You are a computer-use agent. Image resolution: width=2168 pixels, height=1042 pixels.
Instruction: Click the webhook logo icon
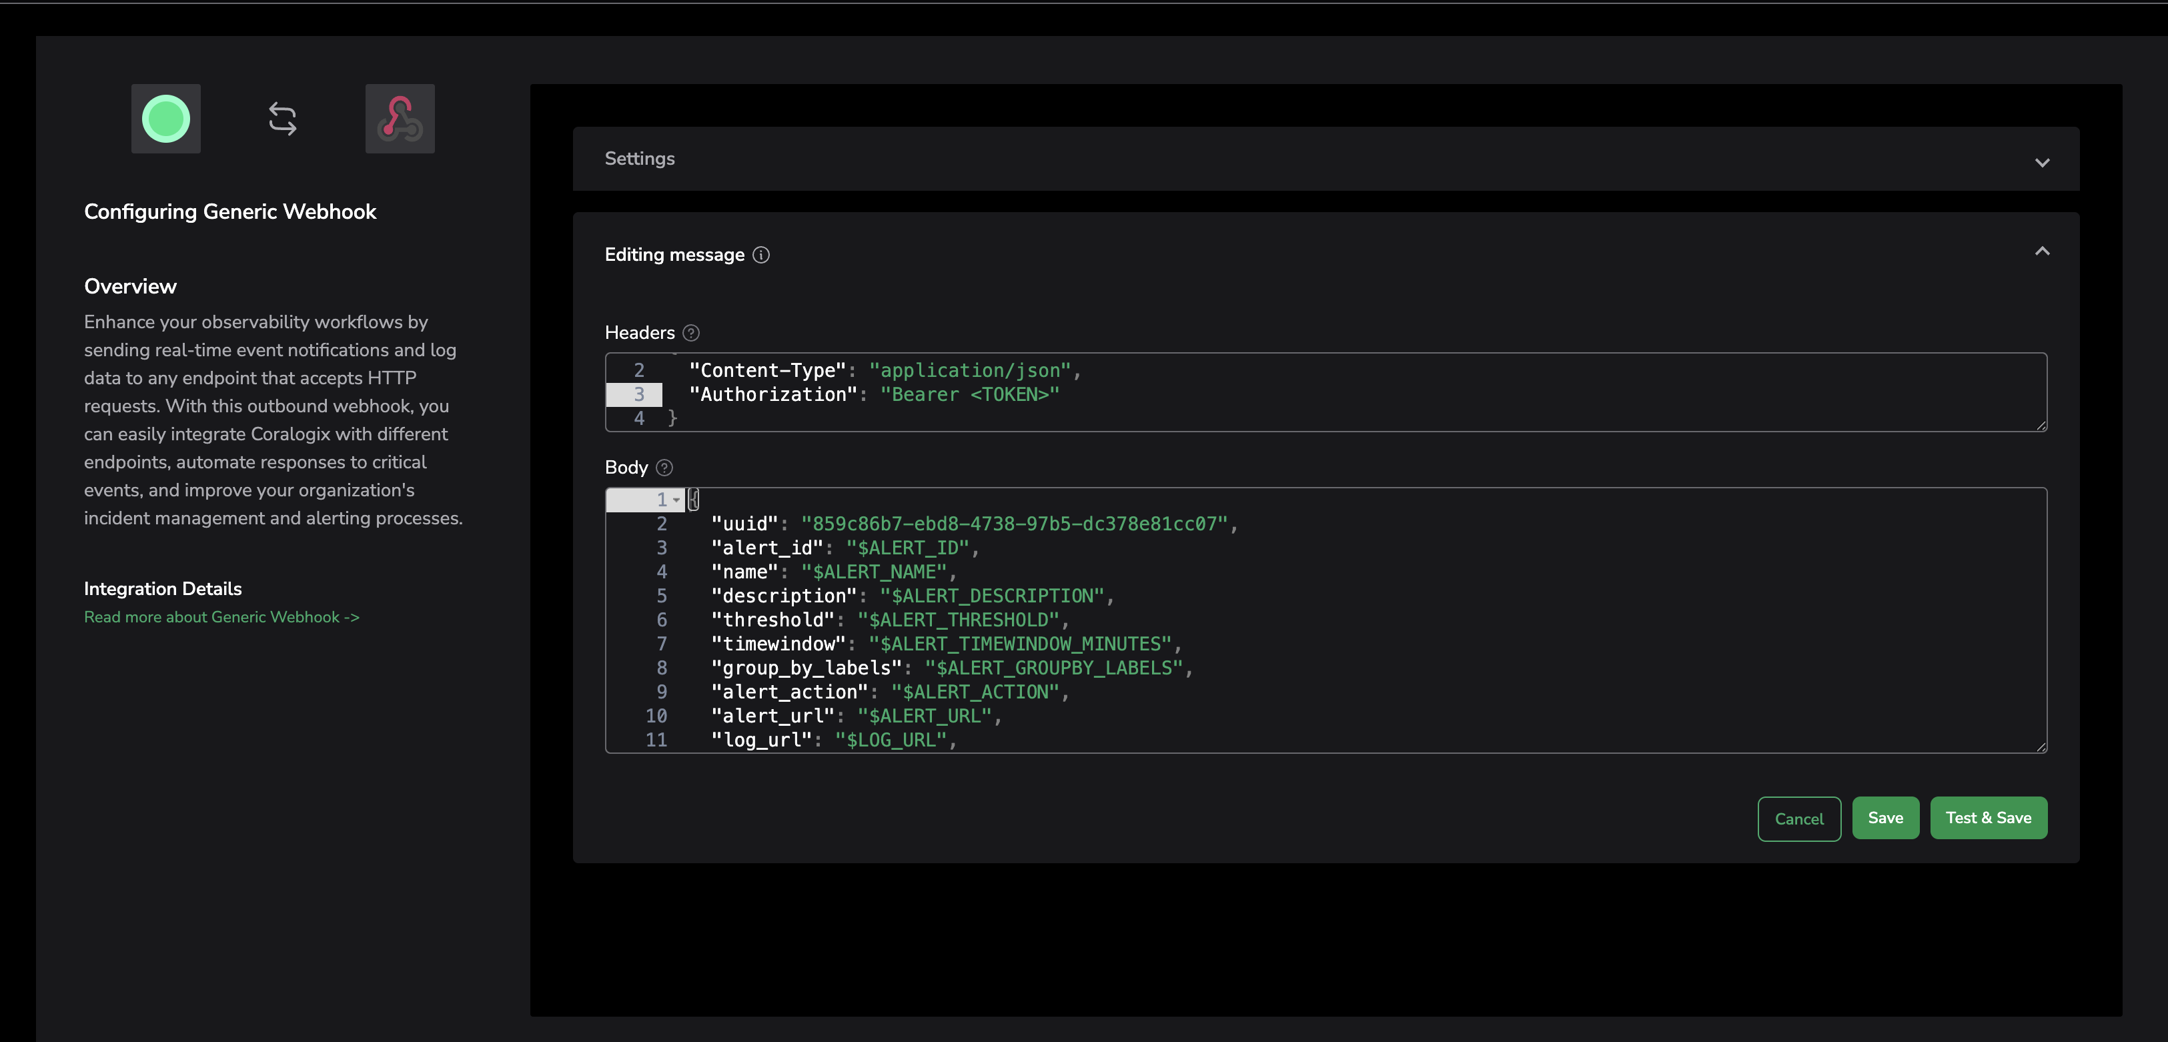[400, 119]
